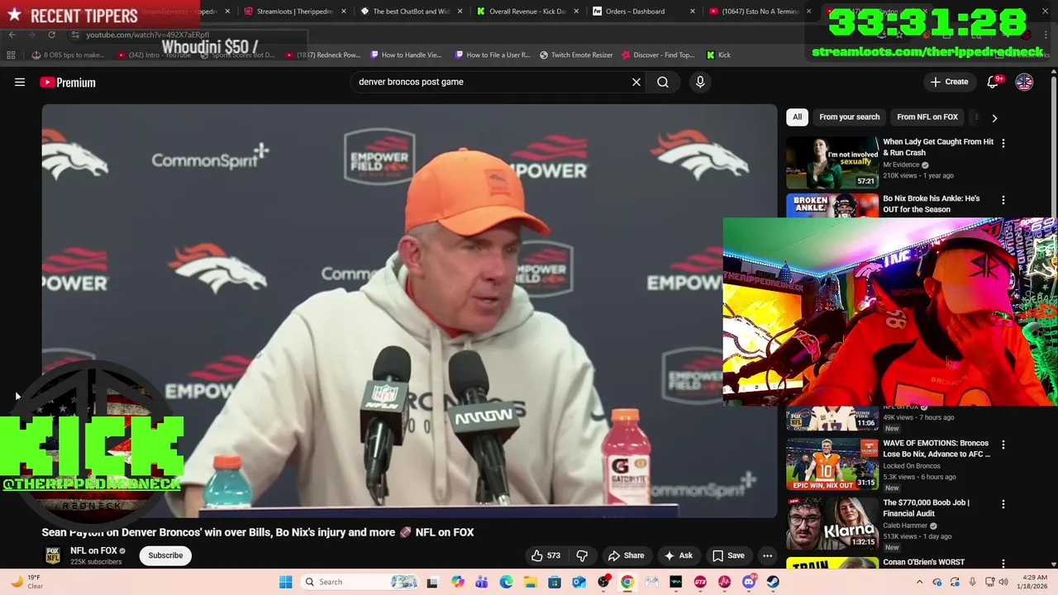Image resolution: width=1058 pixels, height=595 pixels.
Task: Show more filter chips with the arrow
Action: point(994,118)
